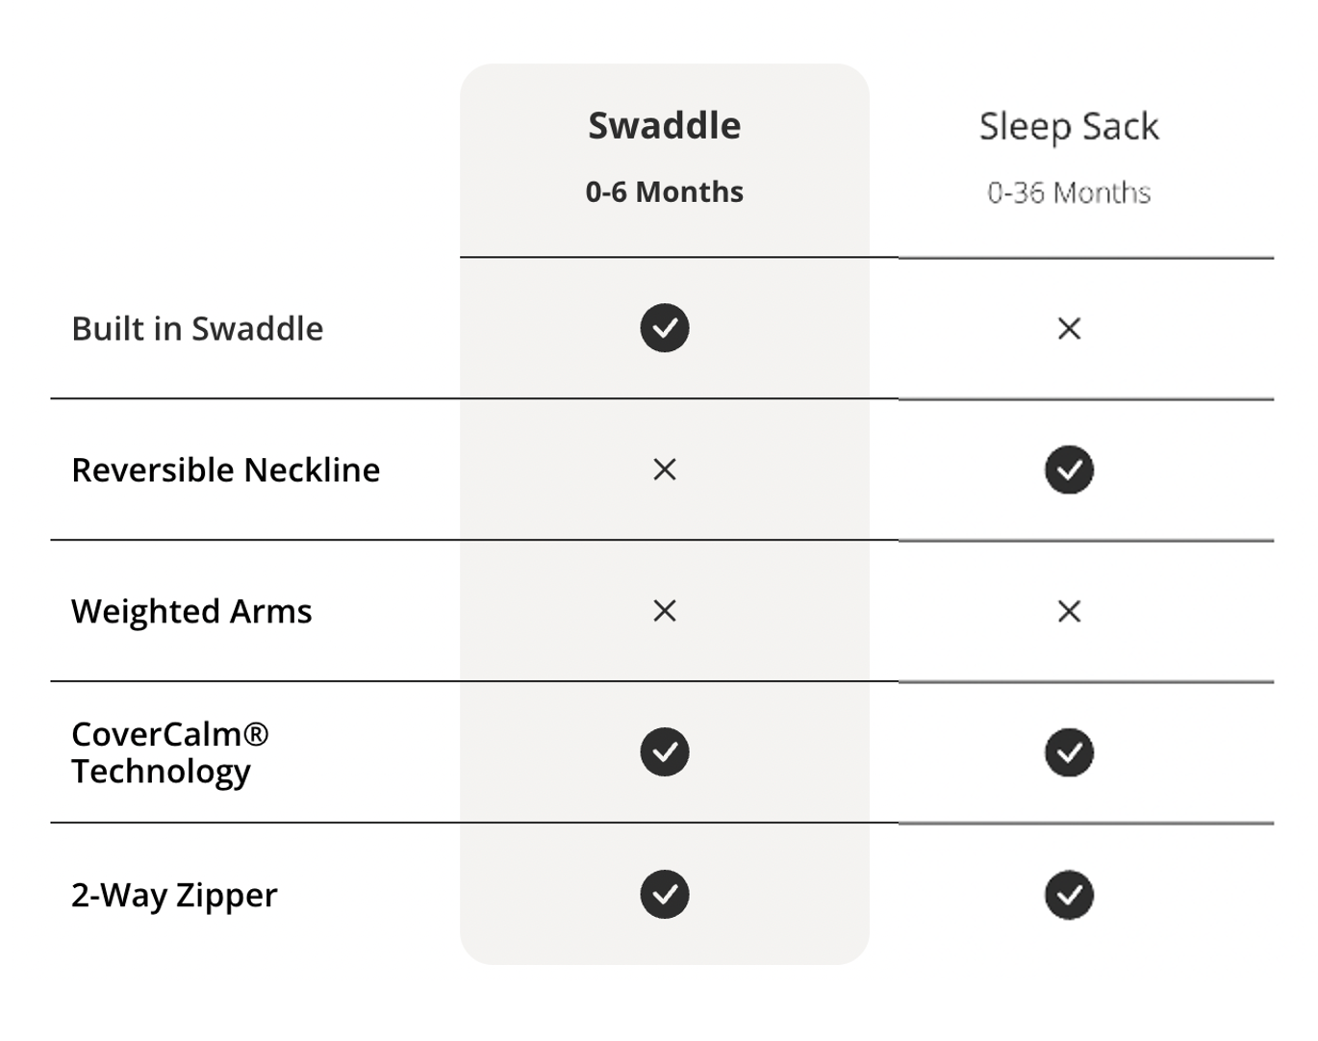Click the Sleep Sack CoverCalm Technology checkmark
The width and height of the screenshot is (1318, 1041).
[x=1069, y=752]
